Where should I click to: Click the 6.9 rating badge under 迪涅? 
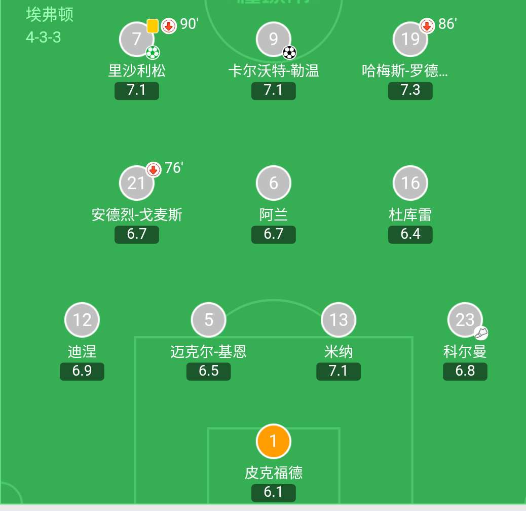click(82, 371)
